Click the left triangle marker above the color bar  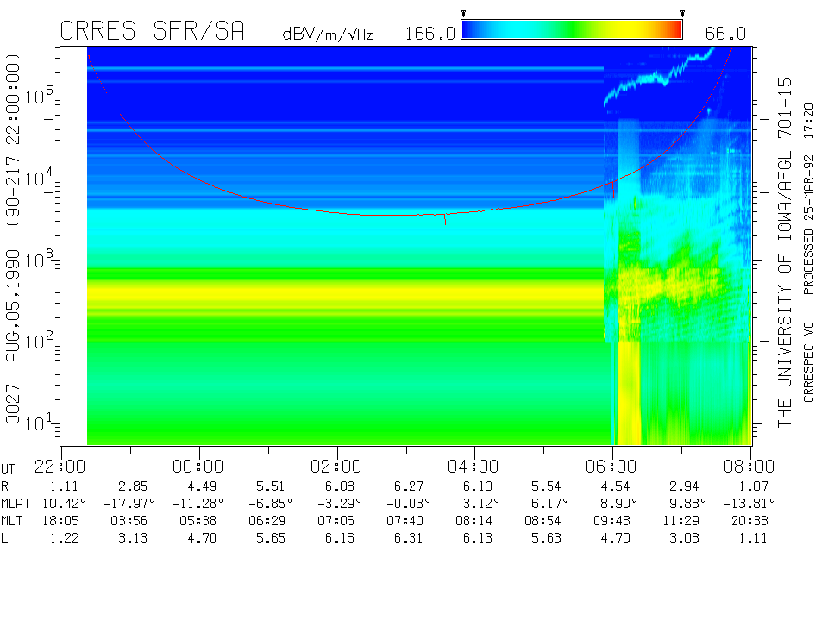(x=463, y=14)
